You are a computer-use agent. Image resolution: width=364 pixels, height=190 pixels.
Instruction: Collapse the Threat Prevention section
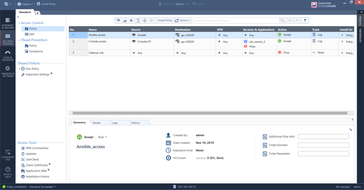tap(19, 40)
